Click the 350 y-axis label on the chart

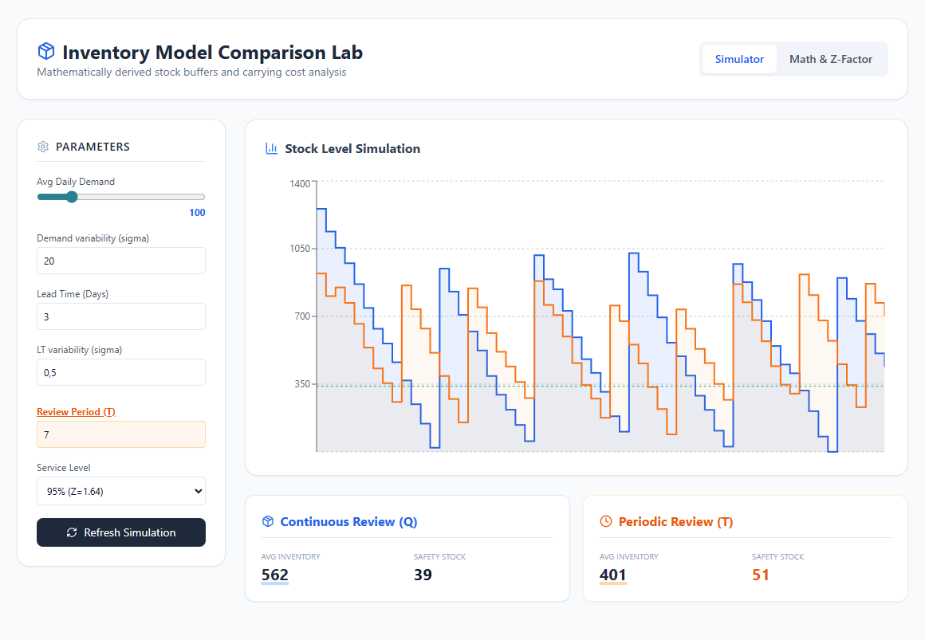(302, 384)
